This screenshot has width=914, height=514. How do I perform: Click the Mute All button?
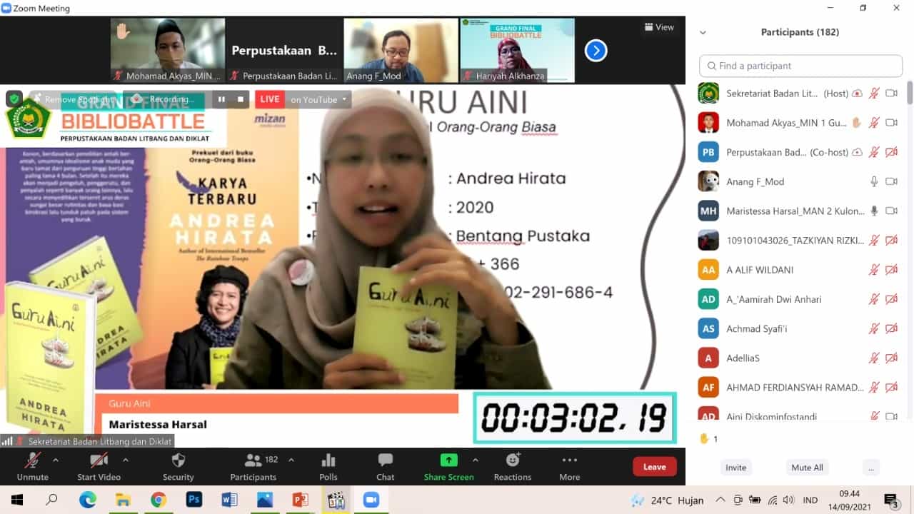point(807,468)
